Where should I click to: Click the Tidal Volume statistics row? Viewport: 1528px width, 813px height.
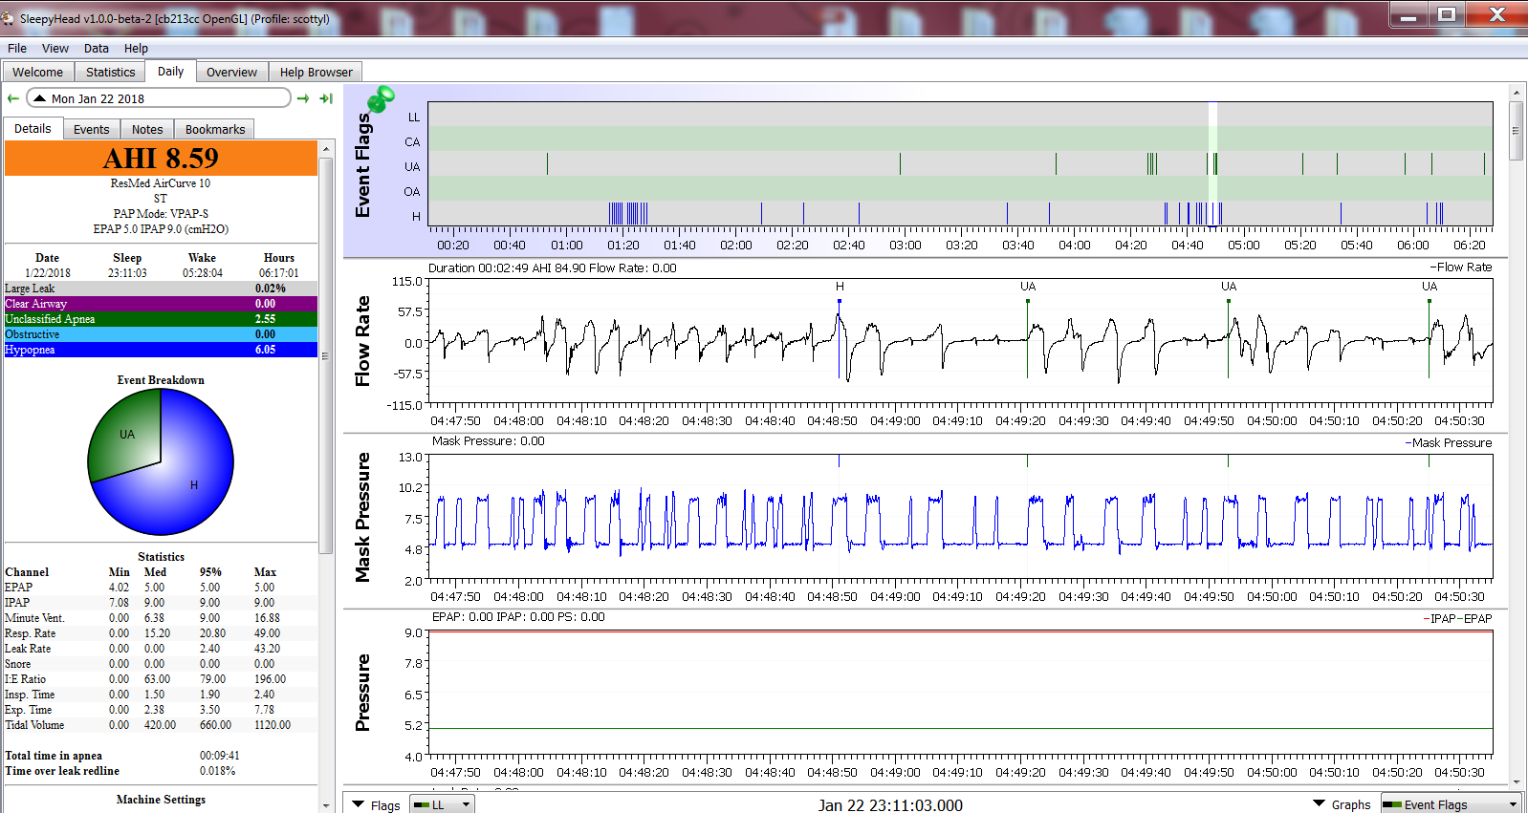point(161,725)
